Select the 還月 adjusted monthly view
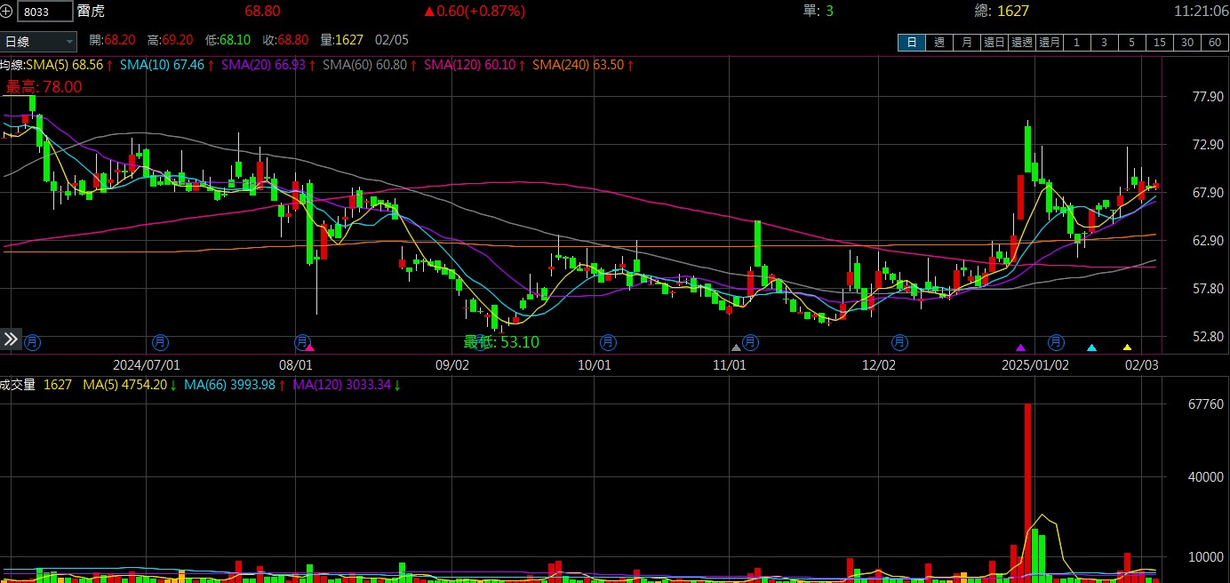Viewport: 1230px width, 583px height. [x=1050, y=42]
